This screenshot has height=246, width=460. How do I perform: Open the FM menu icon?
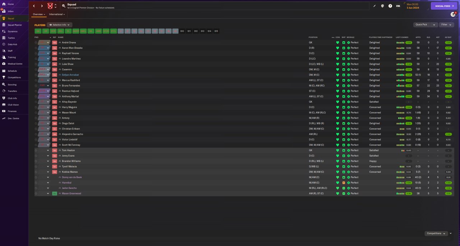(398, 6)
